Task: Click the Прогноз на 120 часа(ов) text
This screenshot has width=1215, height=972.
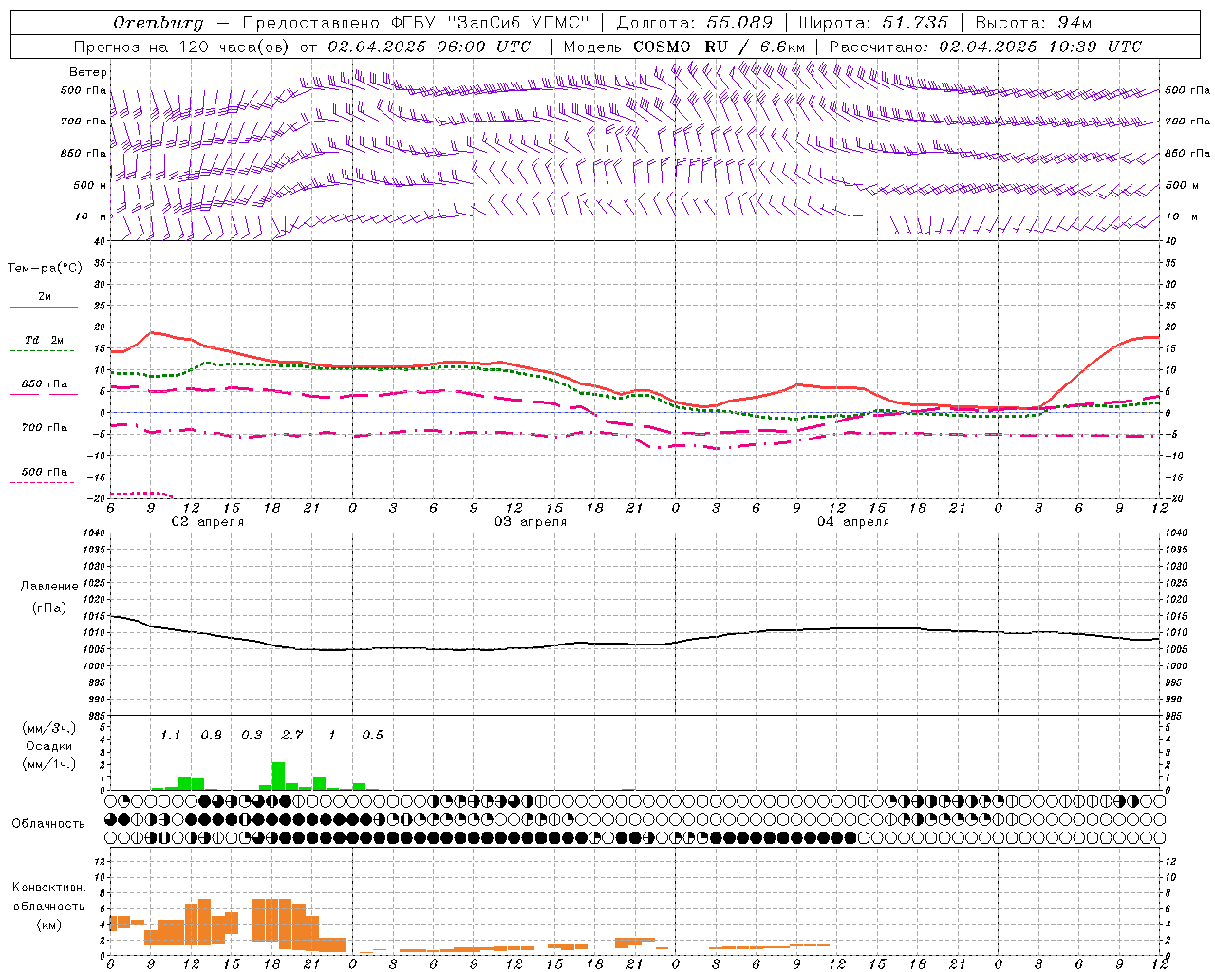Action: [183, 47]
